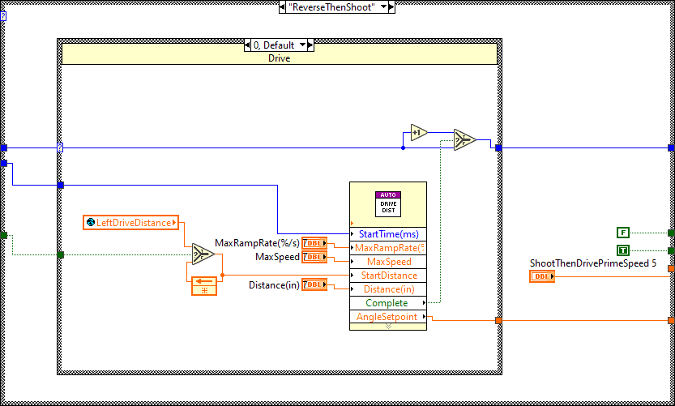675x406 pixels.
Task: Click the StartTime(ms) cluster element
Action: (387, 234)
